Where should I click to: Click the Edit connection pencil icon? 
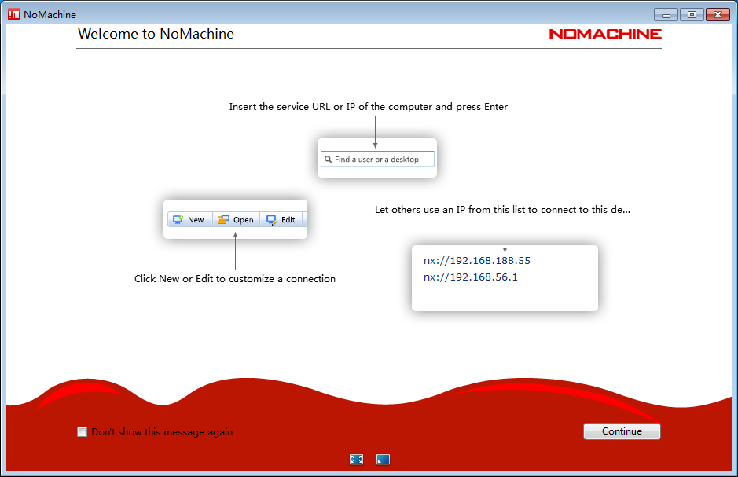(x=272, y=220)
